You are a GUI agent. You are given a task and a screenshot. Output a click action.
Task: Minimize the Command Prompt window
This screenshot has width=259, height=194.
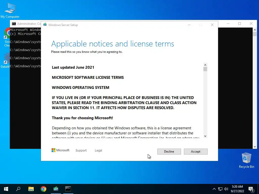click(x=228, y=23)
